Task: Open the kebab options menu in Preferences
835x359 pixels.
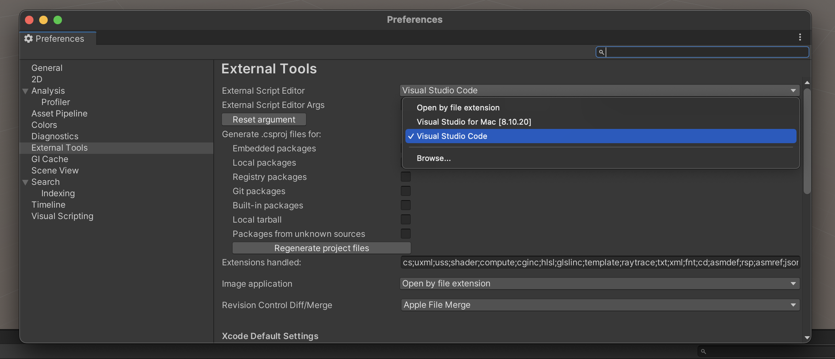Action: point(800,37)
